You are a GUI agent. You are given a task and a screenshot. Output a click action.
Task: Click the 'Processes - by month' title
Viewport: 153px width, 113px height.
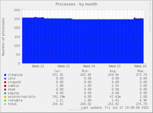tap(76, 4)
